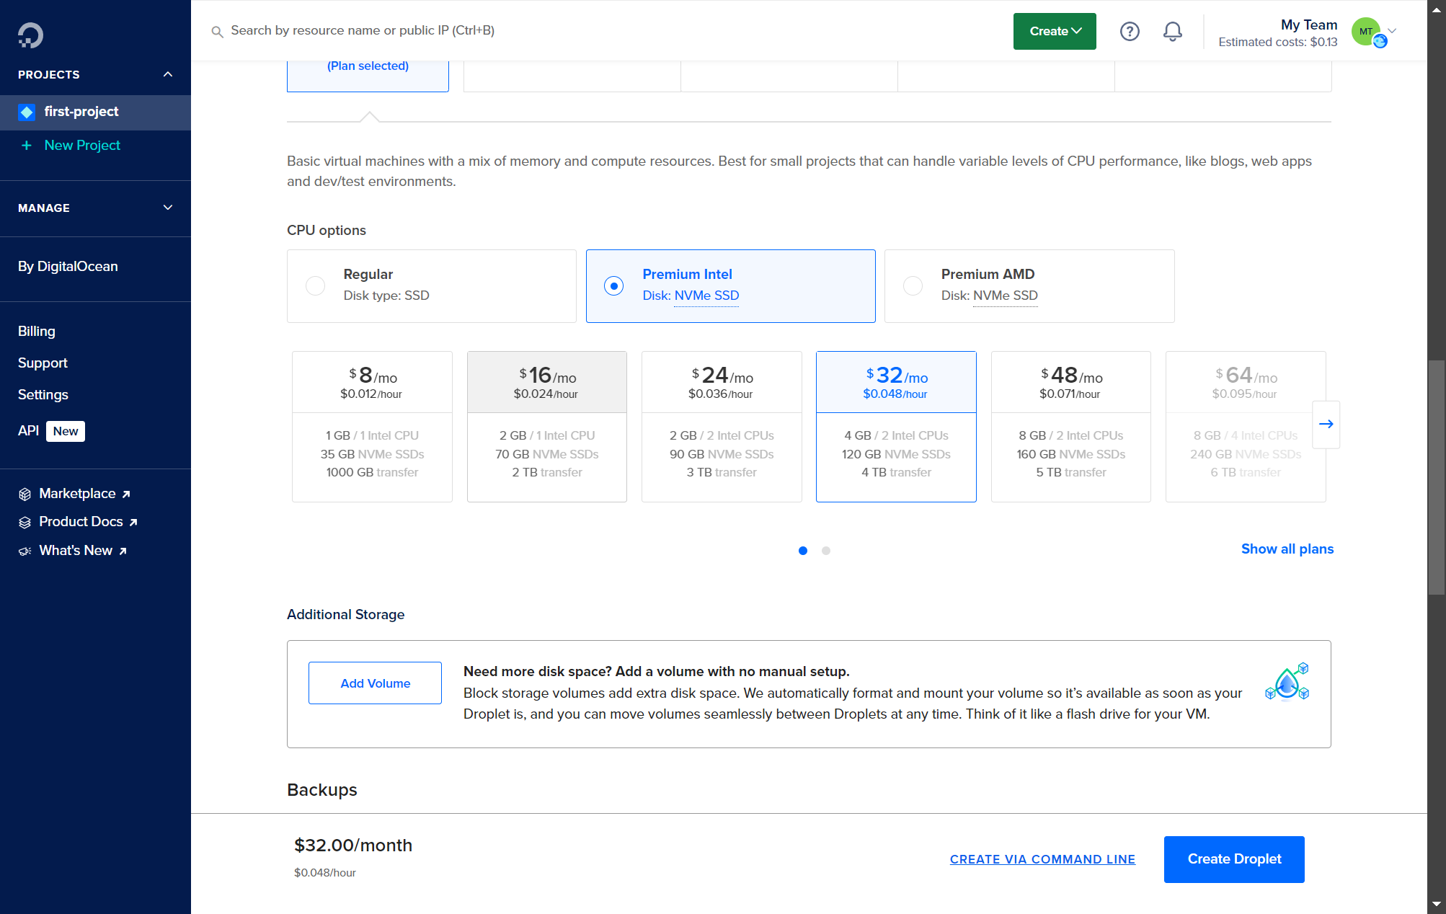Image resolution: width=1446 pixels, height=914 pixels.
Task: Choose the $48/mo plan card
Action: [x=1071, y=426]
